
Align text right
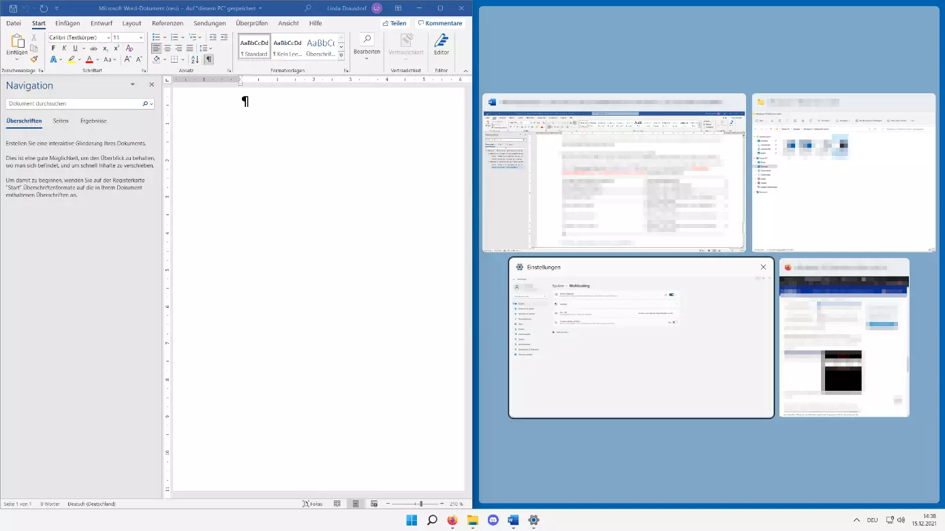tap(179, 48)
